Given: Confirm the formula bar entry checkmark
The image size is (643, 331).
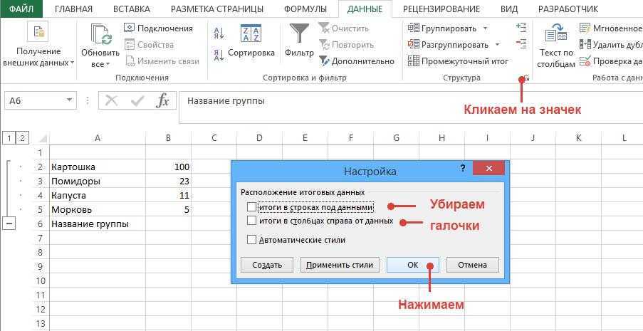Looking at the screenshot, I should (x=137, y=100).
